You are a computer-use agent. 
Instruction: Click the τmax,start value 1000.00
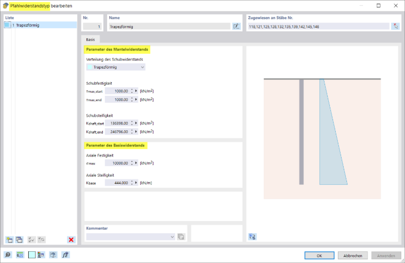[117, 91]
